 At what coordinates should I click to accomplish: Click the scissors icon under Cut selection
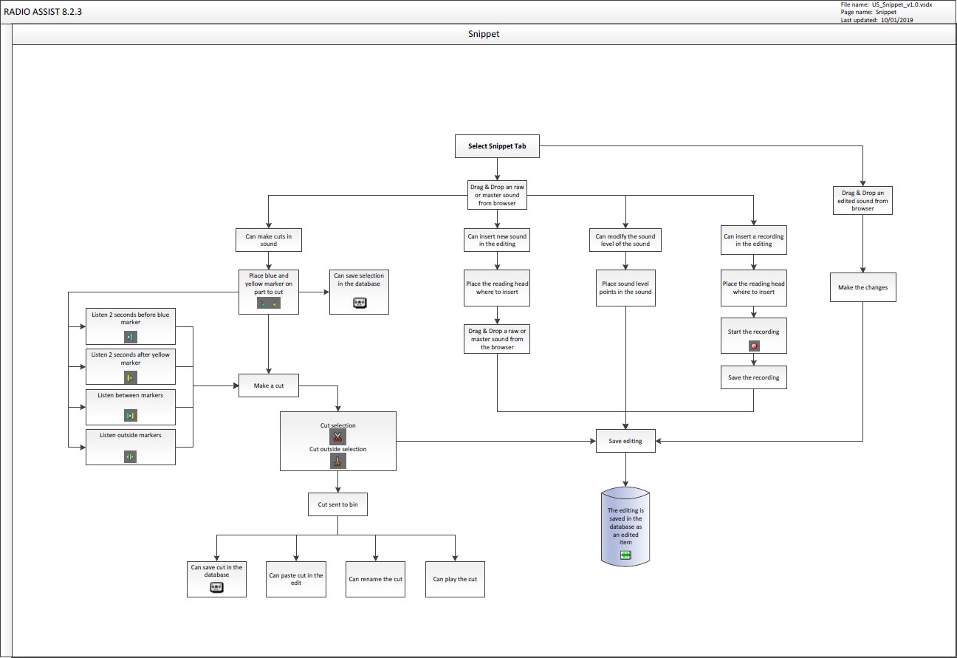[337, 437]
